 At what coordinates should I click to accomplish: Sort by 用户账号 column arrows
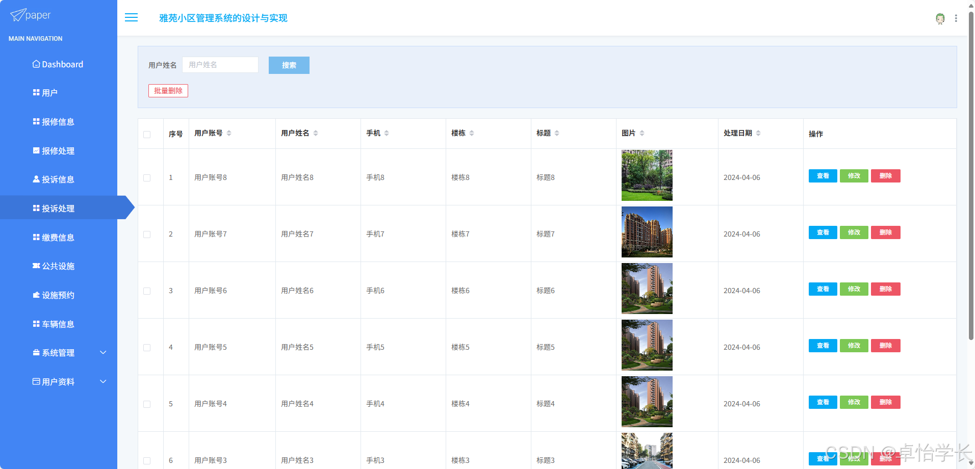(x=229, y=133)
